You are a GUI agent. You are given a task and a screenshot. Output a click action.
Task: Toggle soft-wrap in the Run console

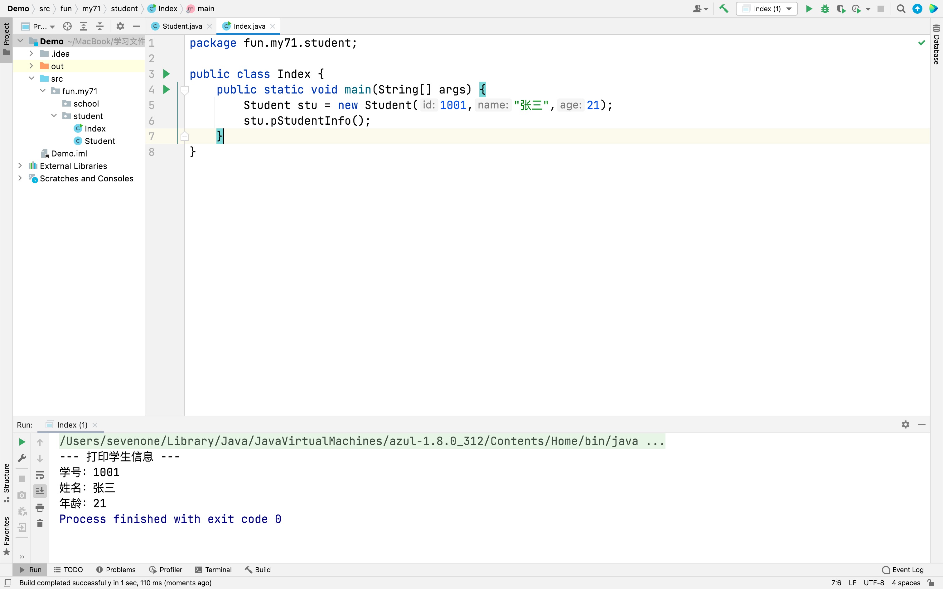(x=40, y=475)
